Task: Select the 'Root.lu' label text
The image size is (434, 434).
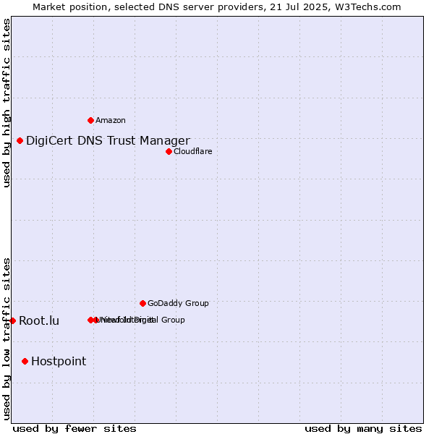Action: click(x=39, y=320)
